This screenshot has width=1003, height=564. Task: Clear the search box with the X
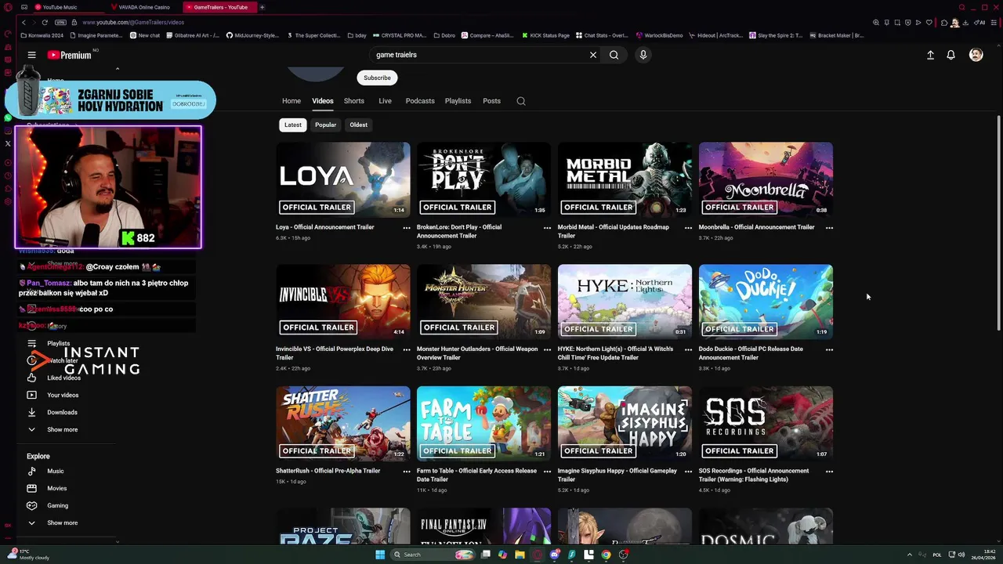point(593,55)
